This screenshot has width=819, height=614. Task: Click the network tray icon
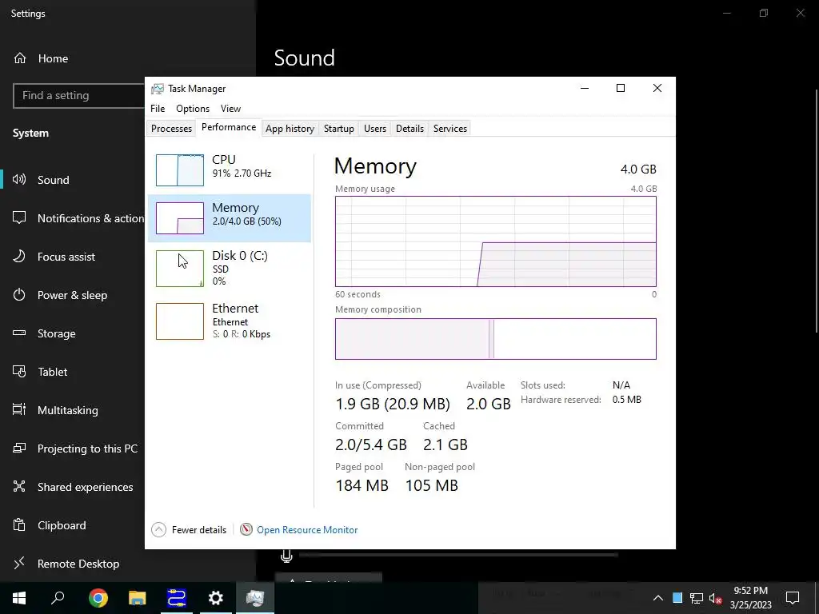[x=697, y=598]
